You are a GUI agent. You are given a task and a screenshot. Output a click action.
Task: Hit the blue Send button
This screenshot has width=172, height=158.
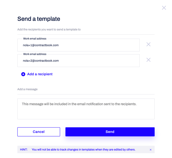point(110,132)
